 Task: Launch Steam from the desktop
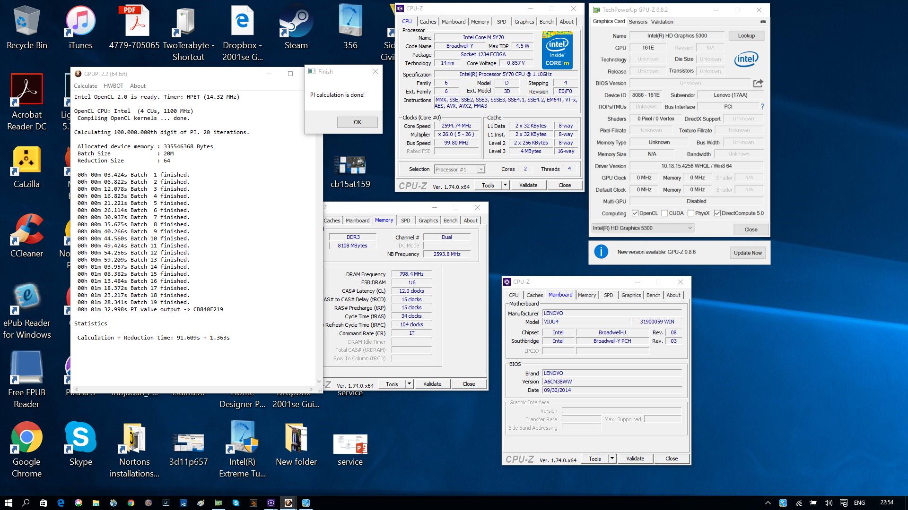296,27
